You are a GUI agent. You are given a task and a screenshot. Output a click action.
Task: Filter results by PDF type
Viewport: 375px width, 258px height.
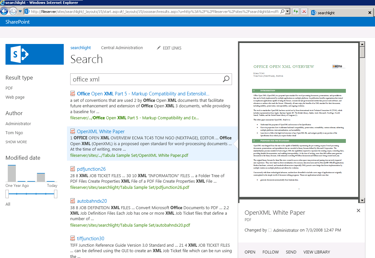(x=9, y=88)
